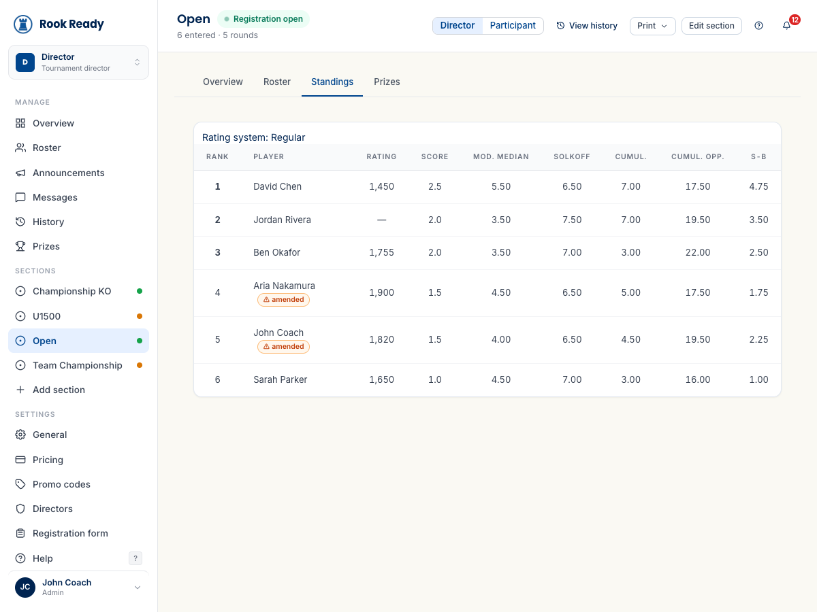
Task: Open Directors settings
Action: pos(78,509)
